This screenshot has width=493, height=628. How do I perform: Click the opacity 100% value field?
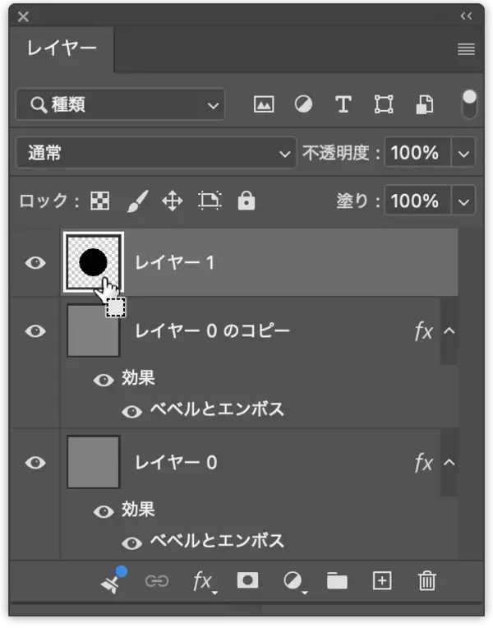coord(417,152)
